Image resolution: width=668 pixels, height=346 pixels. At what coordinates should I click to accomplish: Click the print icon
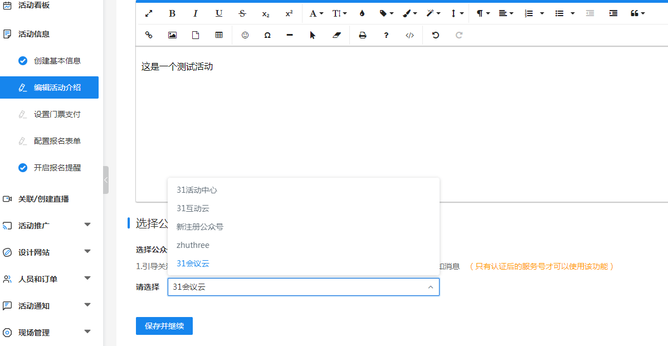(x=363, y=35)
